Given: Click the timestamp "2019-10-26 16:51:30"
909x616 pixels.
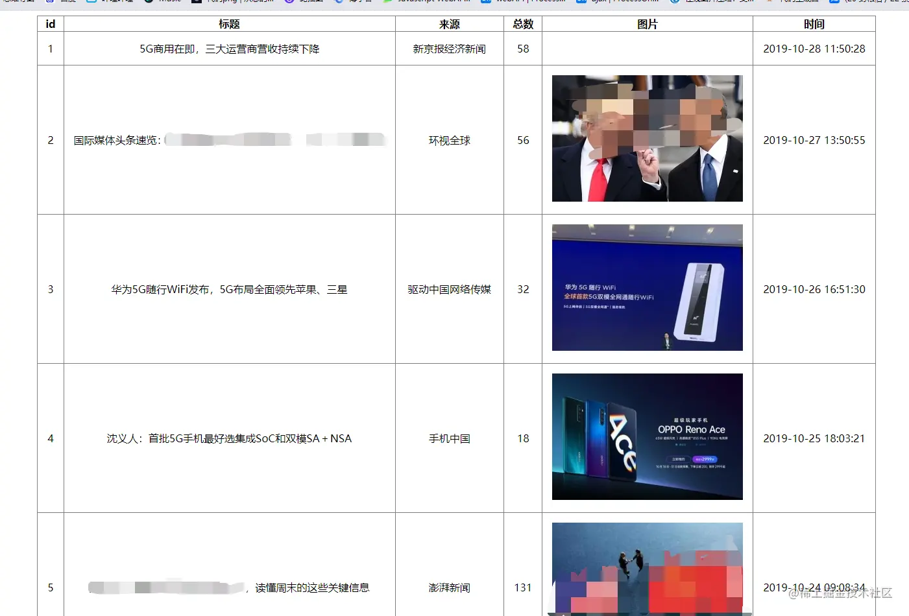Looking at the screenshot, I should [x=814, y=289].
